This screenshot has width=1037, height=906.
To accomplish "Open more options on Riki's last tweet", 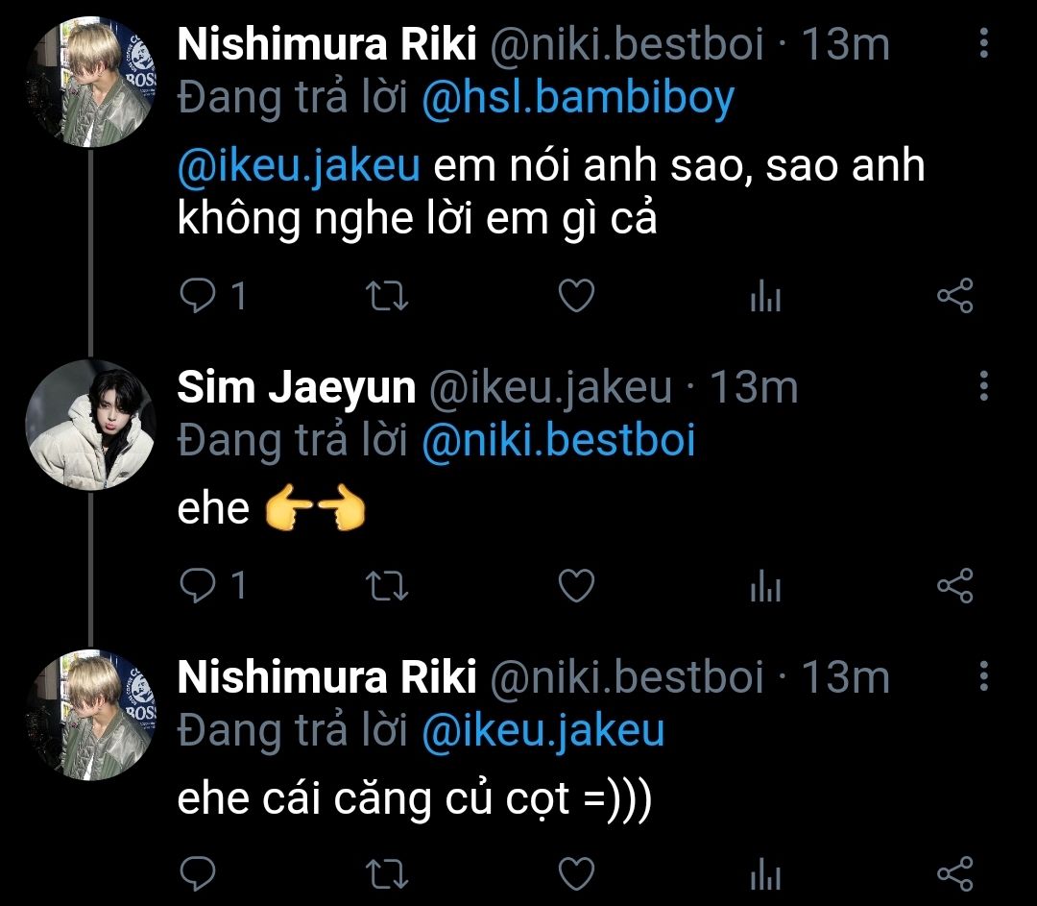I will [x=983, y=676].
